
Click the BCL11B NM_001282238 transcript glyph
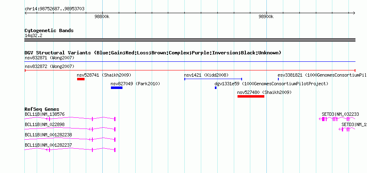(70, 140)
